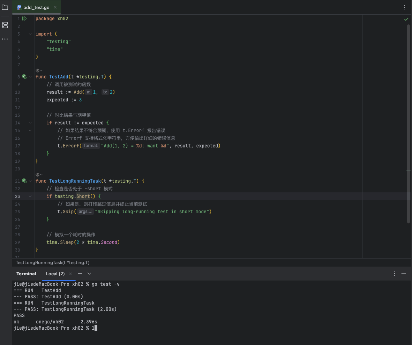This screenshot has height=345, width=412.
Task: Open the Structure tool window icon
Action: (x=5, y=25)
